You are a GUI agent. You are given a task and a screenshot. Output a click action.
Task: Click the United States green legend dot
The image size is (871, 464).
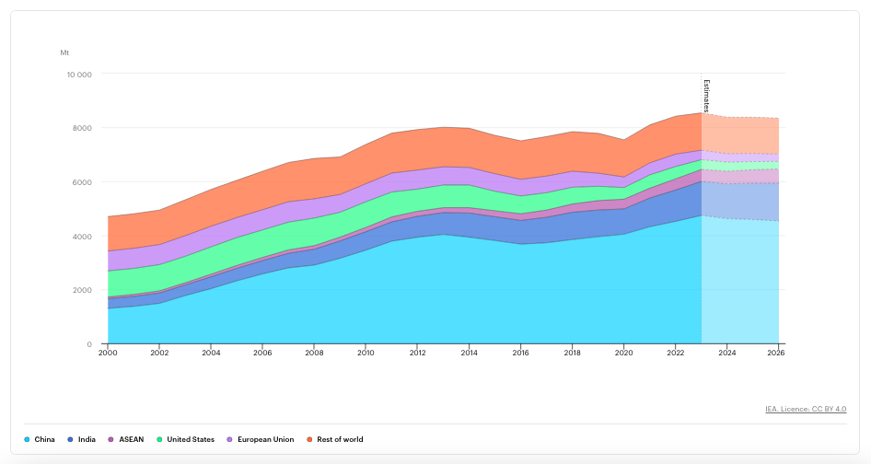(x=159, y=439)
